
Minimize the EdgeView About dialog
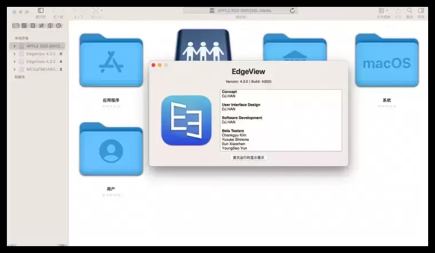pos(160,65)
